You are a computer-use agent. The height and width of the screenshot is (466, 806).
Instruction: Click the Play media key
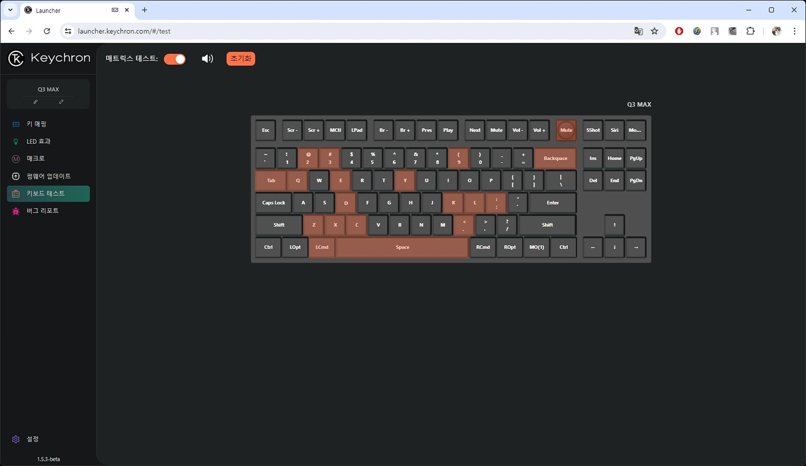click(x=448, y=130)
